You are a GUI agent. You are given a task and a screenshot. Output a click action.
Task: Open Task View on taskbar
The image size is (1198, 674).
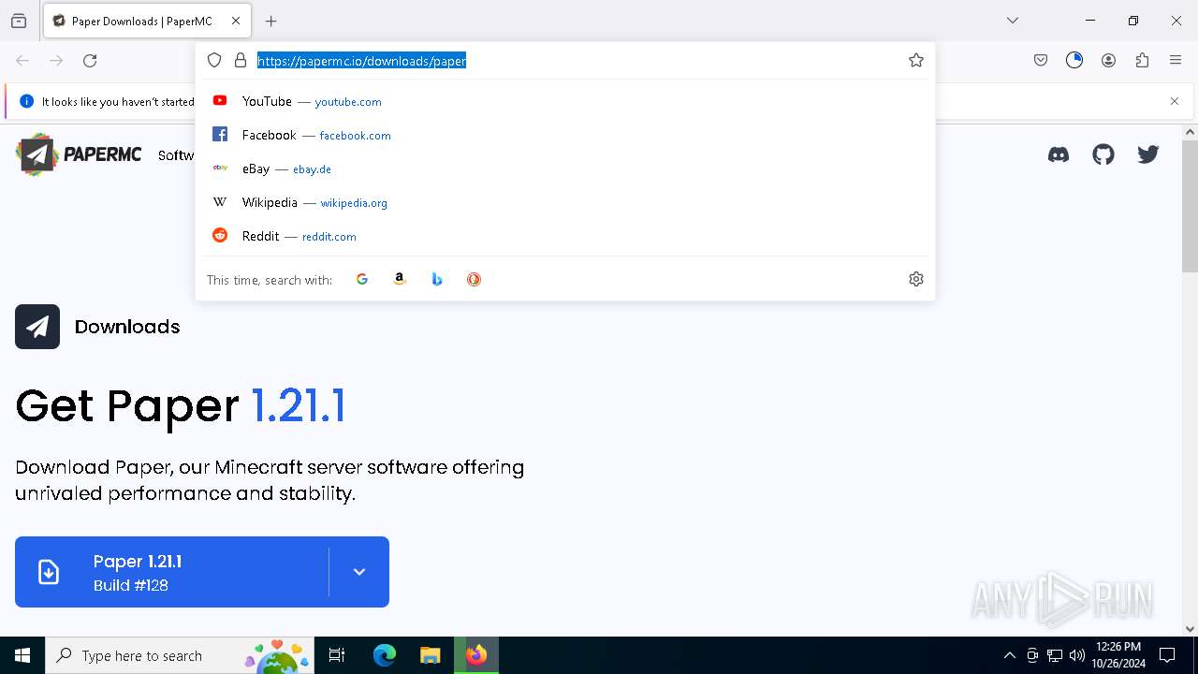[x=337, y=655]
